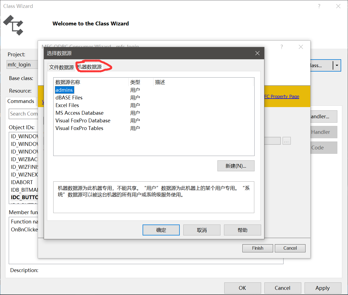Select the Excel Files data source
348x295 pixels.
(67, 105)
